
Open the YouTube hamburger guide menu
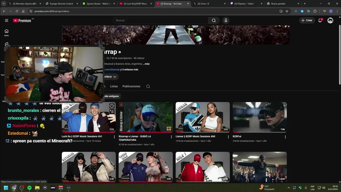6,21
